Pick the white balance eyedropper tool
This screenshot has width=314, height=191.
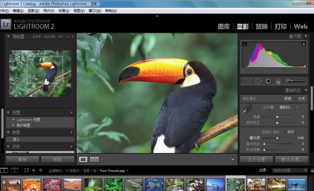pos(247,109)
